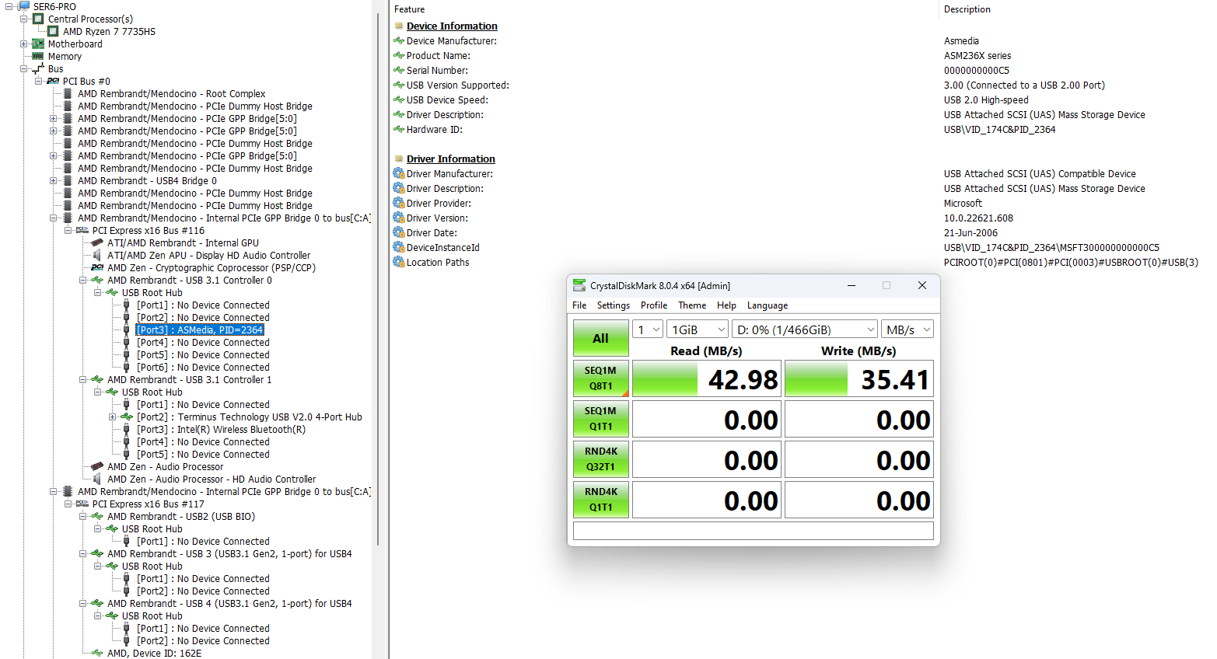Image resolution: width=1217 pixels, height=659 pixels.
Task: Select the AMD, Device ID: 162E entry
Action: [x=154, y=653]
